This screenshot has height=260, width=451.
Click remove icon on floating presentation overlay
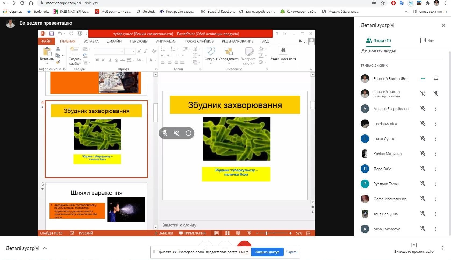(188, 133)
